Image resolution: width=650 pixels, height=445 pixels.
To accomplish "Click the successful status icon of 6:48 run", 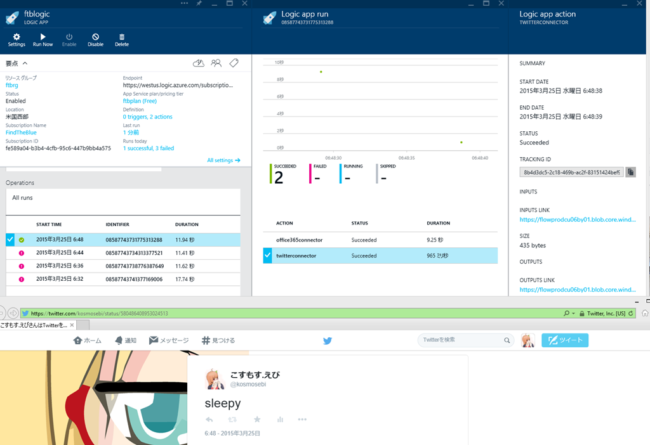I will click(x=22, y=240).
